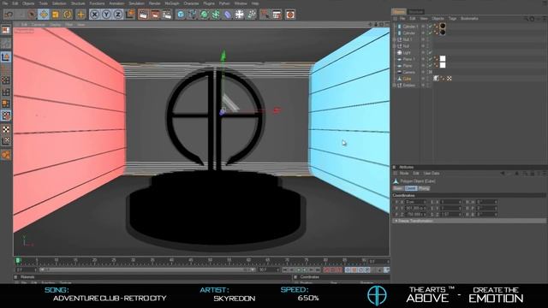Open the spline pen objects icon
The width and height of the screenshot is (548, 308).
193,15
